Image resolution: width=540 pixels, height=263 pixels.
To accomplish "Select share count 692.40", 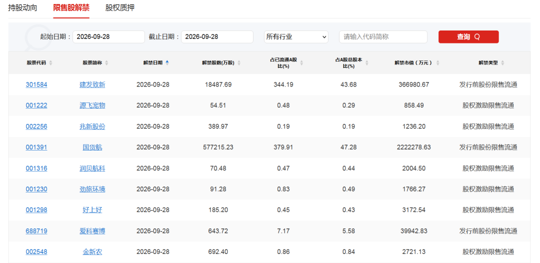I will [x=217, y=252].
